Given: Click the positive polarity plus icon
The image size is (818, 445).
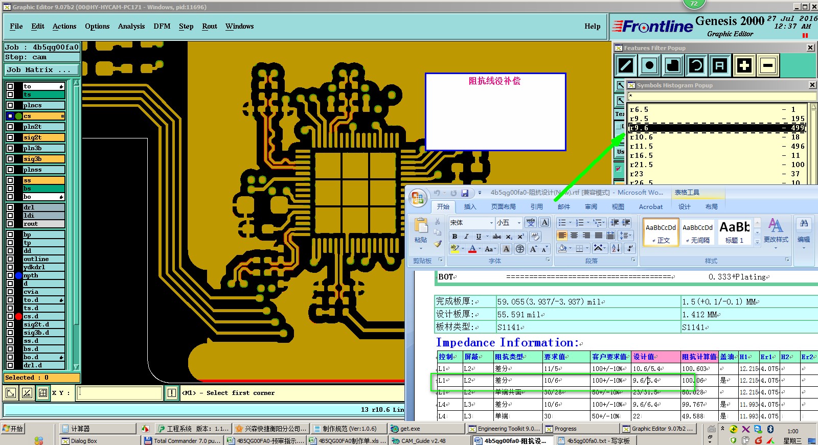Looking at the screenshot, I should click(744, 65).
